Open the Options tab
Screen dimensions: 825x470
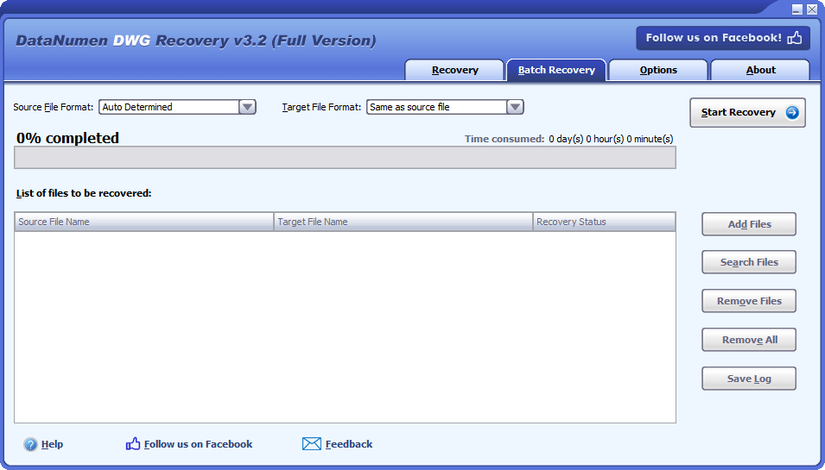tap(658, 70)
